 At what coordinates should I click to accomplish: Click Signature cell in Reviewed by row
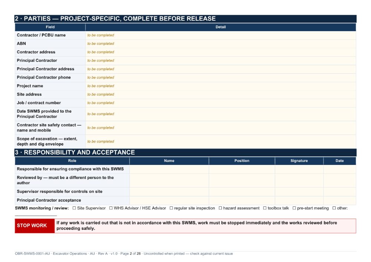pos(299,180)
